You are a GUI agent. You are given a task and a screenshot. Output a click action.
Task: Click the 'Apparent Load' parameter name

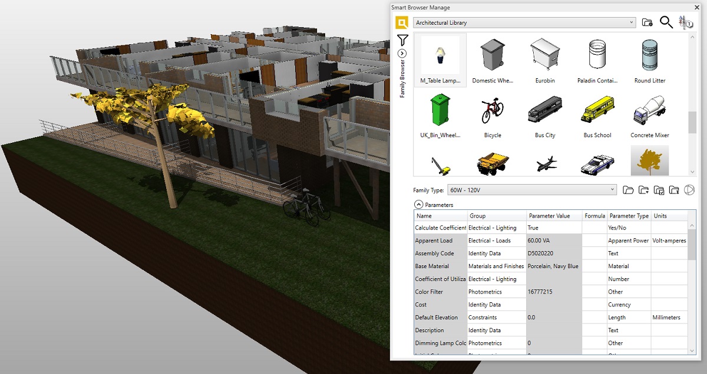point(441,241)
